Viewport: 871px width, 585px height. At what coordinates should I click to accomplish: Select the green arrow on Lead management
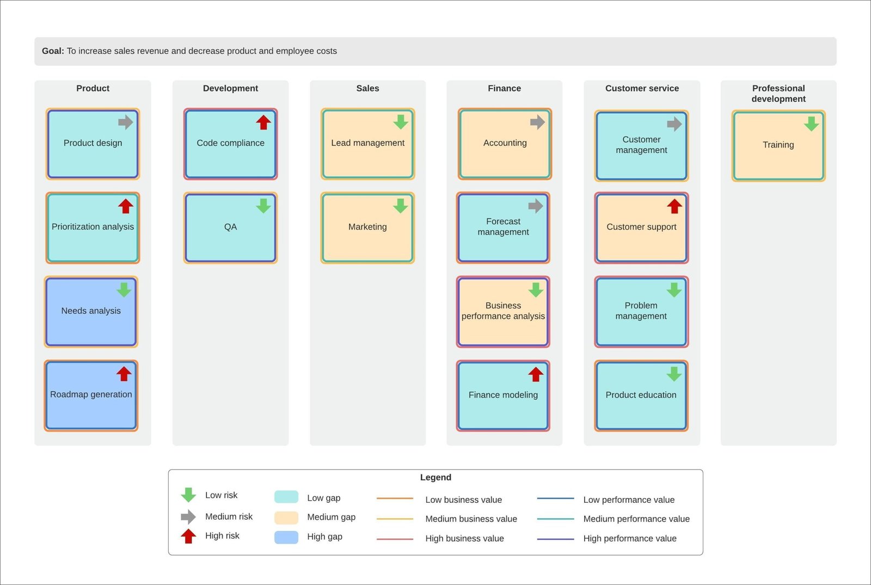(x=401, y=122)
